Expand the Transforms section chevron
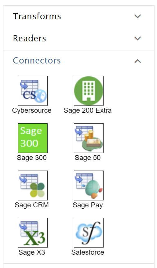Screen dimensions: 157x268 [x=137, y=16]
